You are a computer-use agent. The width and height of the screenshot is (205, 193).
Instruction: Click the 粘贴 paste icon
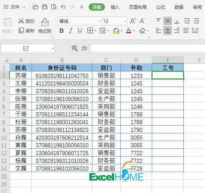(x=8, y=22)
